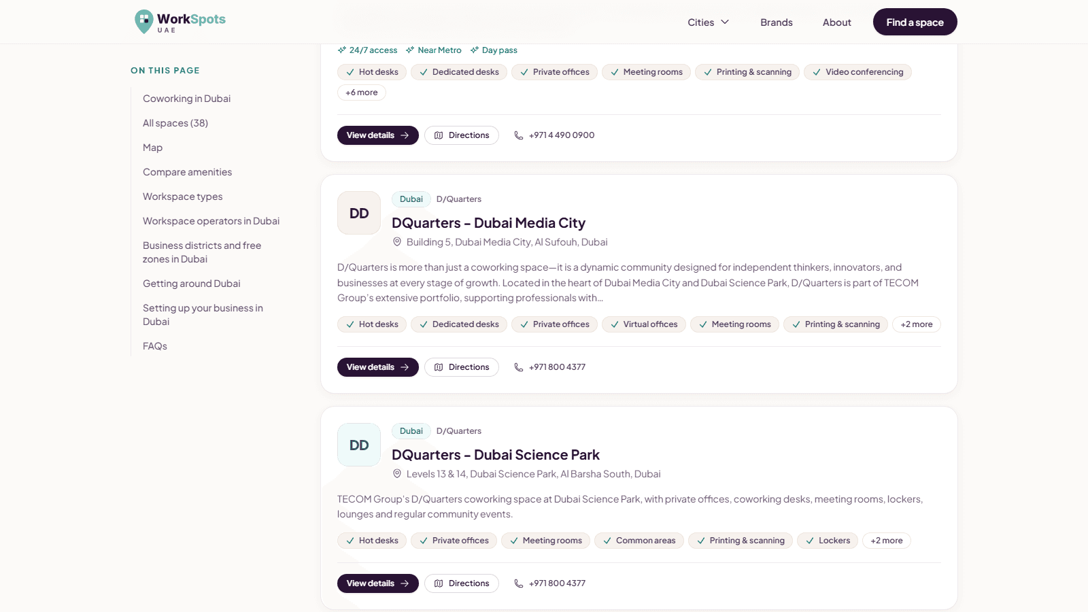Get directions to DQuarters Dubai Media City
Viewport: 1088px width, 612px height.
(461, 367)
